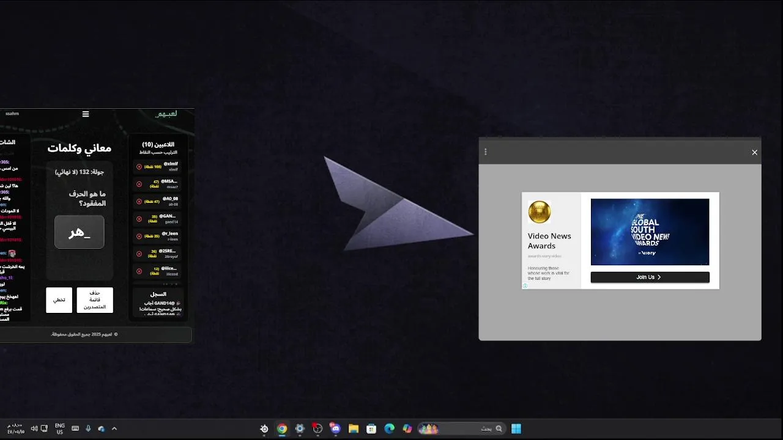783x440 pixels.
Task: Click the round counter text جولة: 132
Action: click(80, 172)
